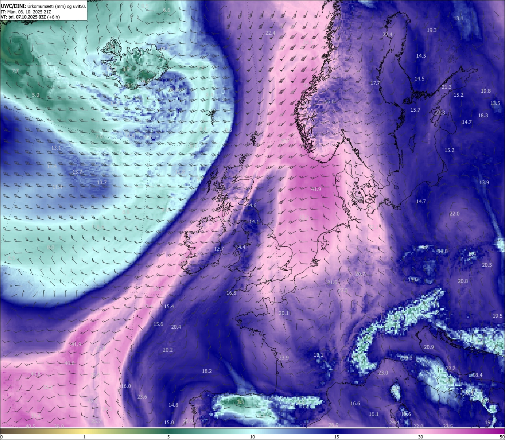Click the '50' tick label on colour scale
Screen dimensions: 505x440
502,437
